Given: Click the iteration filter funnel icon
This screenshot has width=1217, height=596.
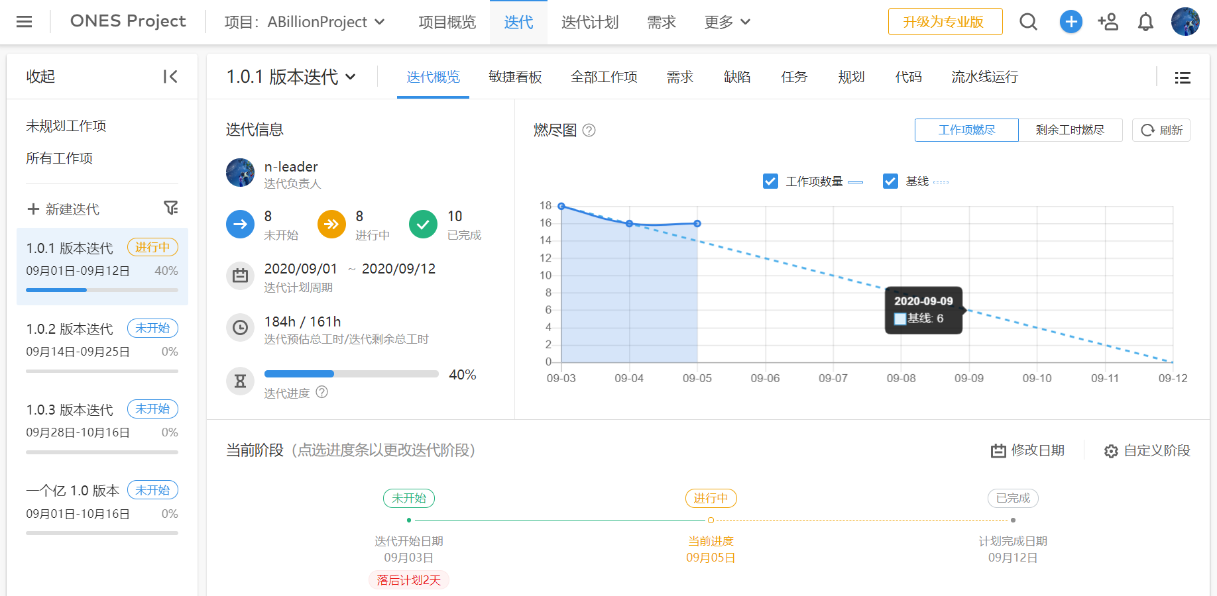Looking at the screenshot, I should point(171,208).
